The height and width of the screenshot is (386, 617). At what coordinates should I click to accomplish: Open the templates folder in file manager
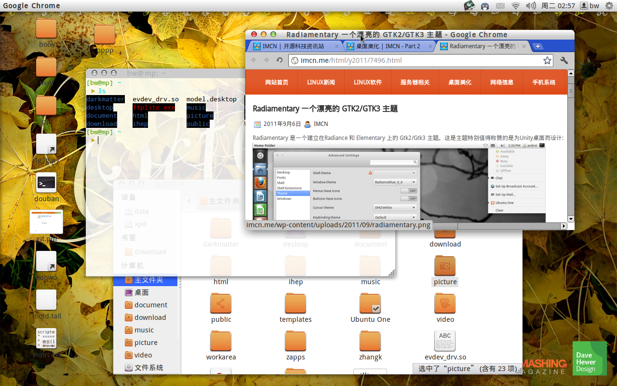tap(295, 309)
